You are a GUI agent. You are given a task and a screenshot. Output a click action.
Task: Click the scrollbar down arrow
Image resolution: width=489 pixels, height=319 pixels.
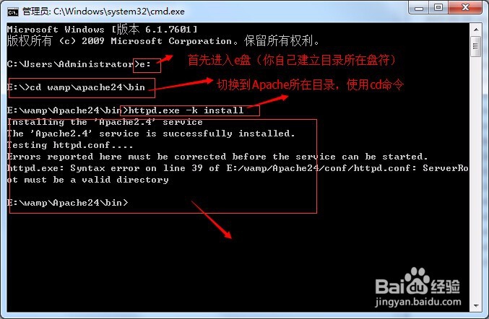coord(476,305)
